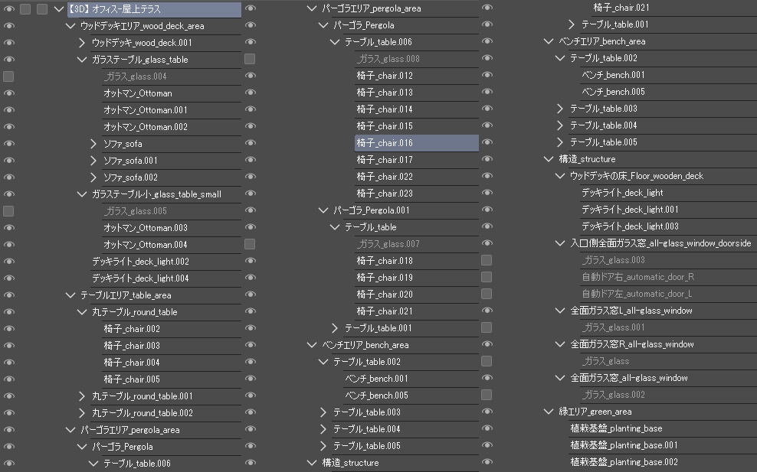Toggle visibility of 全面ガラス窓L_all-glass_window
The width and height of the screenshot is (757, 472).
(487, 311)
